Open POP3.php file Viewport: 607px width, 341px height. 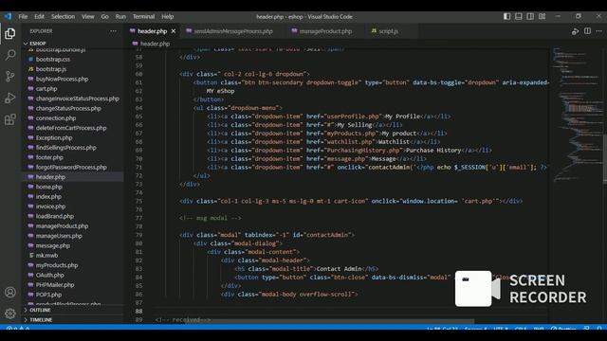(x=48, y=295)
